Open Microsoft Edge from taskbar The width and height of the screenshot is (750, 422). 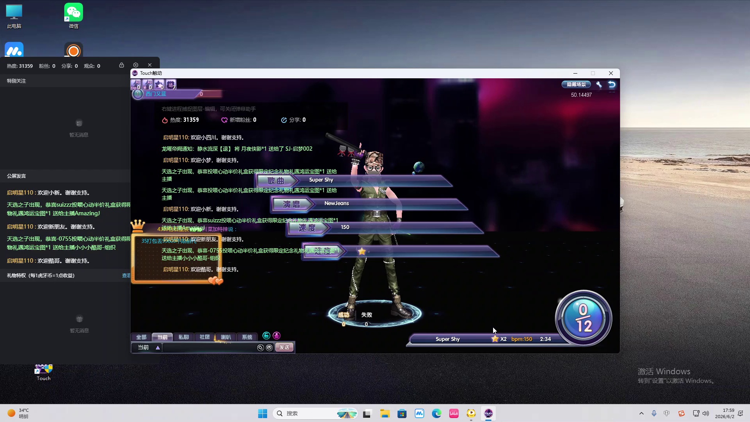pyautogui.click(x=436, y=413)
